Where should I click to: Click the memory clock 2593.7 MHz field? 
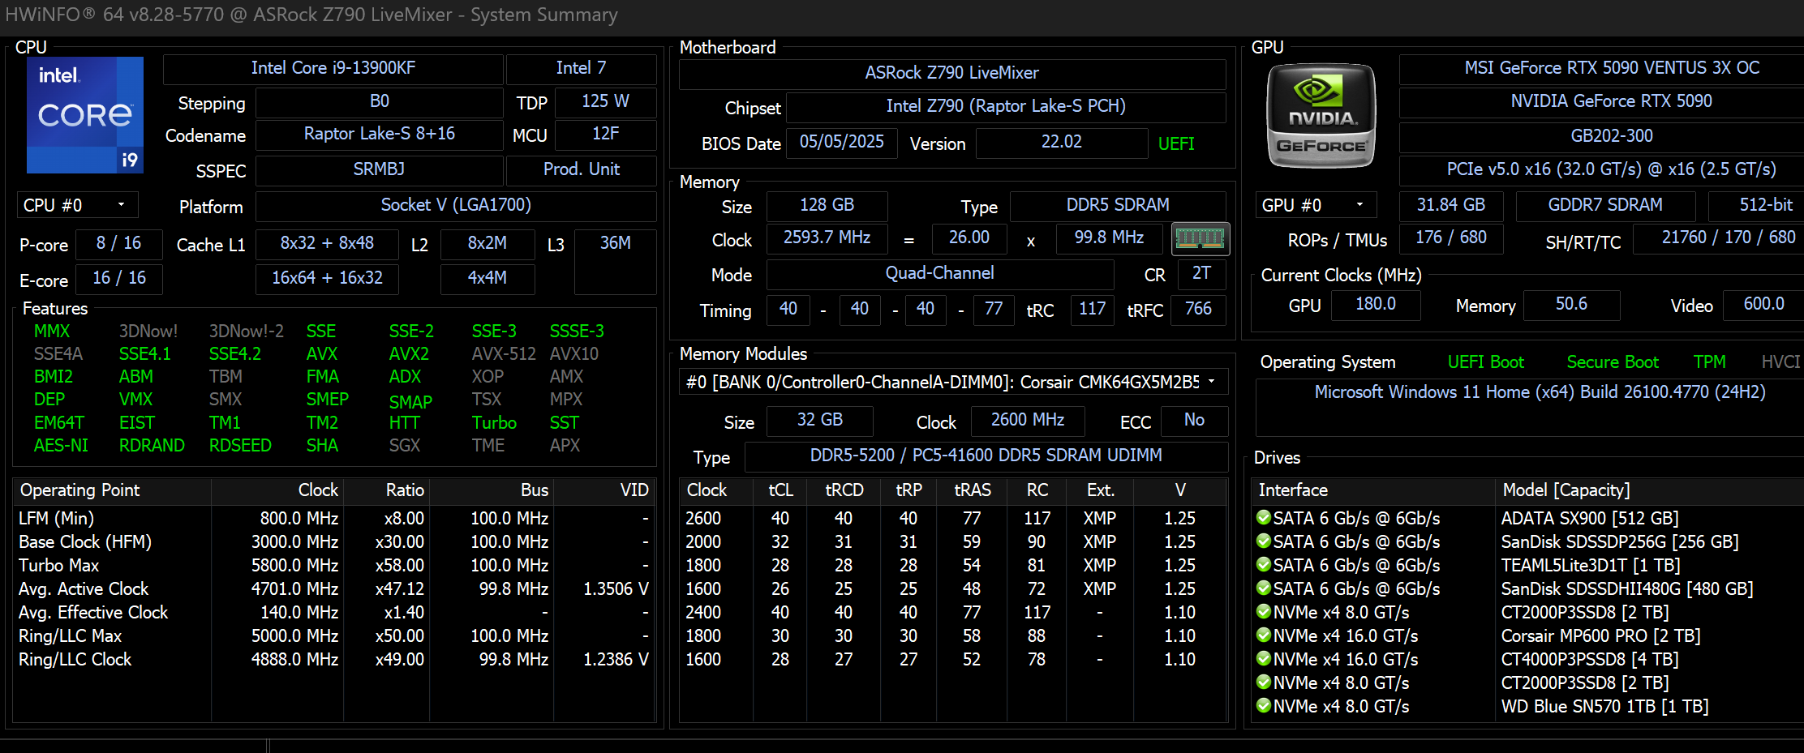pyautogui.click(x=827, y=238)
